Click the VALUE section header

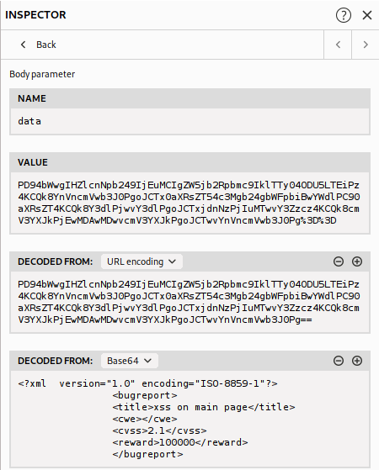tap(189, 162)
